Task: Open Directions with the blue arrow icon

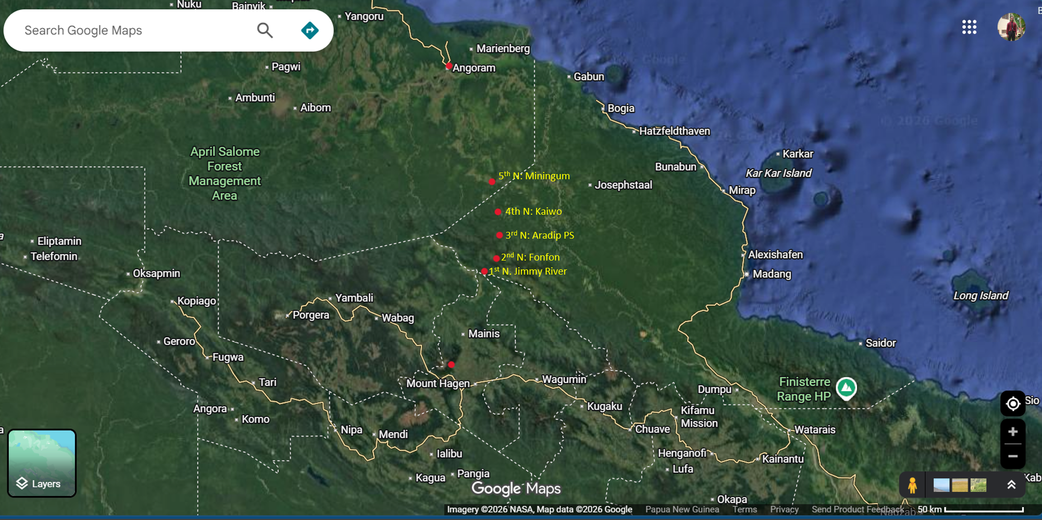Action: pyautogui.click(x=310, y=30)
